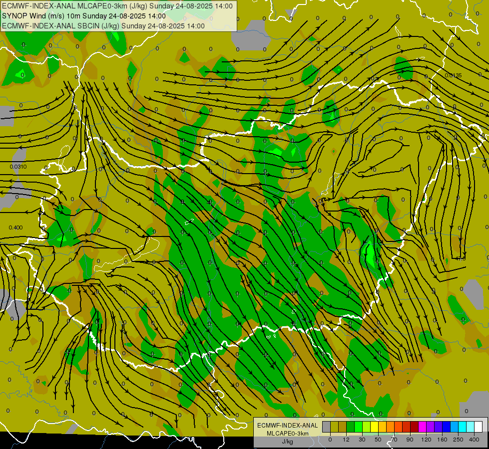489x449 pixels.
Task: Click the legend title ECMWF-INDEX-ANAL
Action: pyautogui.click(x=287, y=426)
